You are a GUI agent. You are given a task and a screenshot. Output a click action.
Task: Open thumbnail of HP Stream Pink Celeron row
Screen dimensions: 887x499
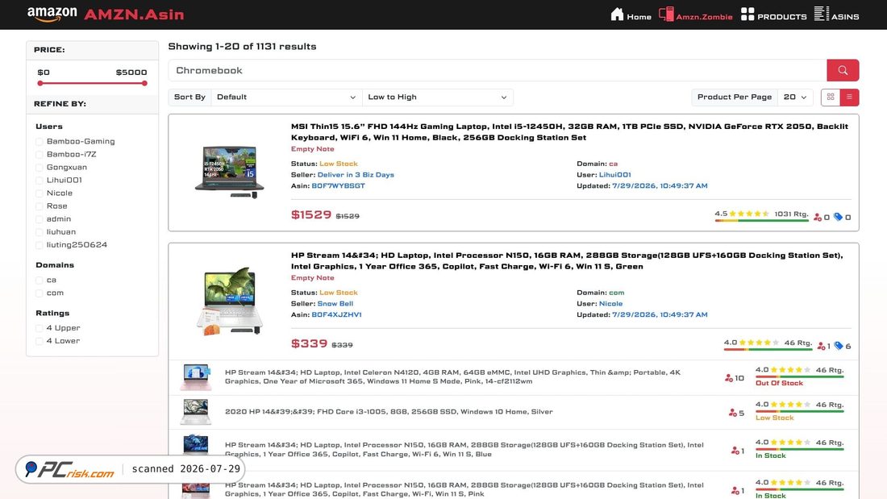[196, 377]
